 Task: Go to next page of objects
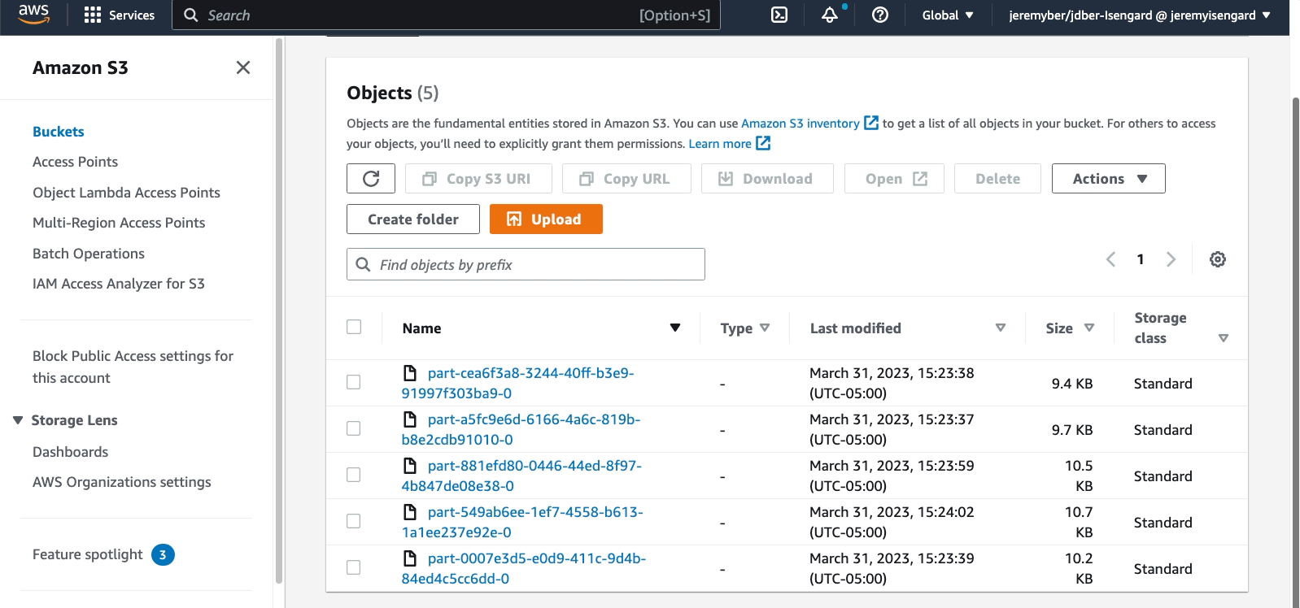pyautogui.click(x=1171, y=259)
